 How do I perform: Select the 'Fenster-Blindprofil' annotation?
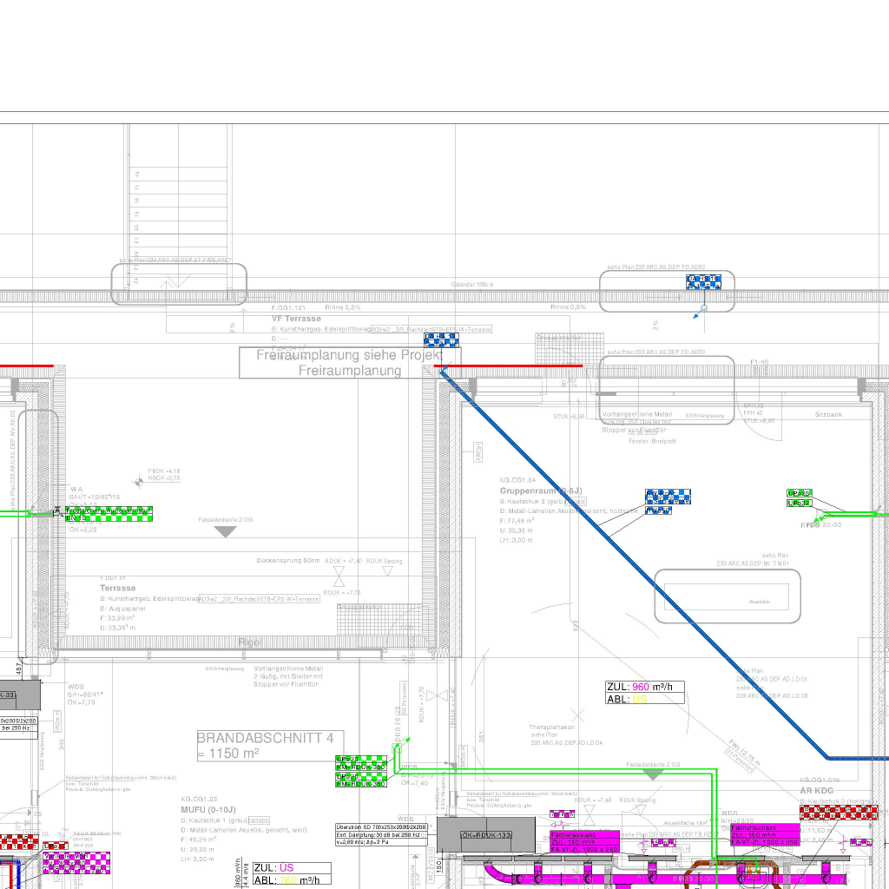(652, 440)
